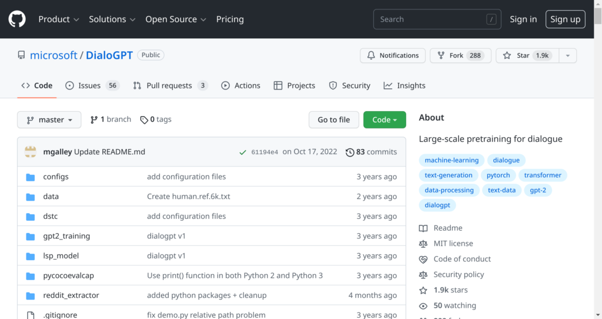Open the DialoGPT repository link
Screen dimensions: 602x319
(109, 55)
